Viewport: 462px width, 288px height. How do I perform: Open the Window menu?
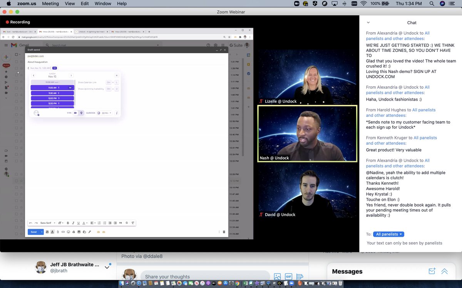point(103,3)
